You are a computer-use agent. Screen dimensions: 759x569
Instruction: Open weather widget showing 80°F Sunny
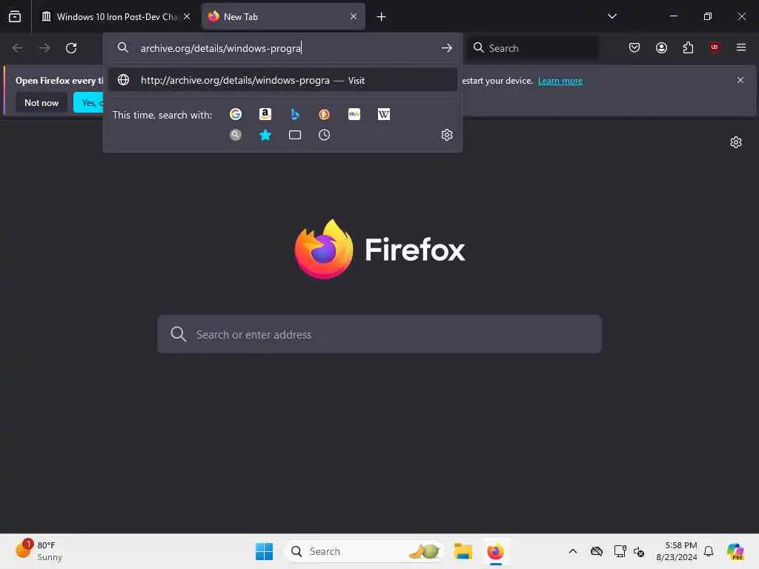pyautogui.click(x=39, y=550)
